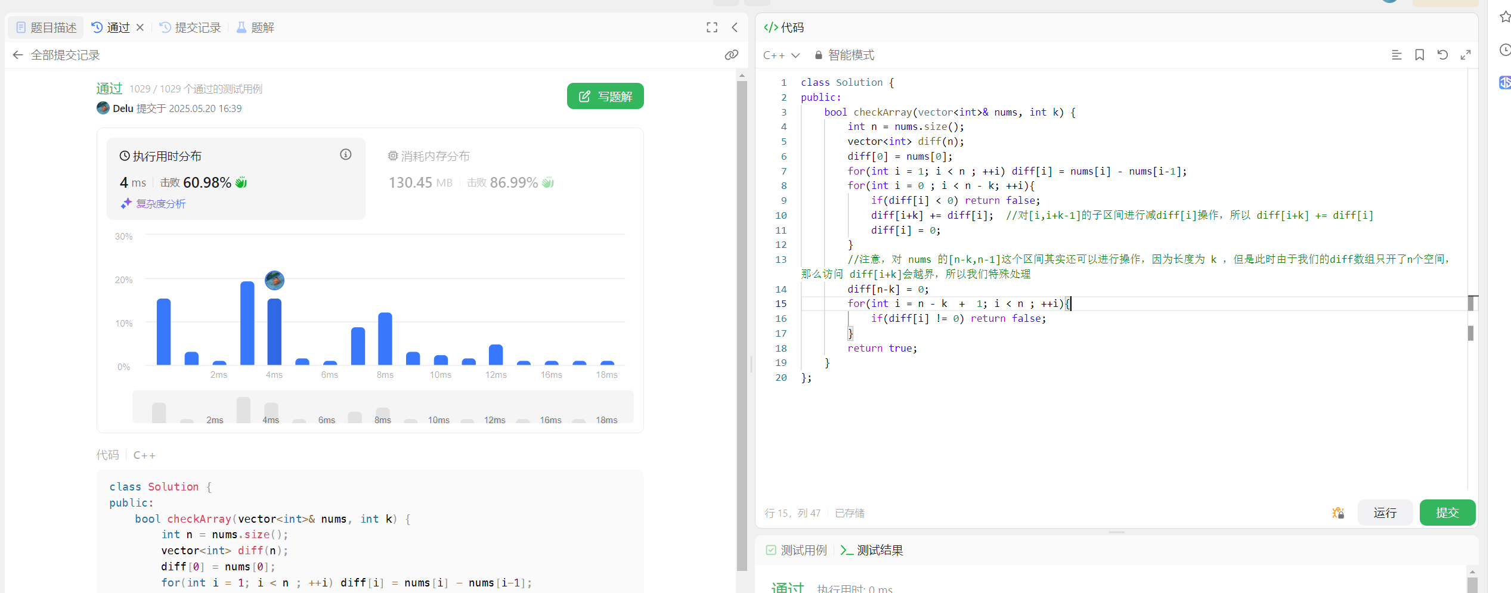Image resolution: width=1511 pixels, height=593 pixels.
Task: Click the 8ms bar in runtime chart
Action: pos(385,339)
